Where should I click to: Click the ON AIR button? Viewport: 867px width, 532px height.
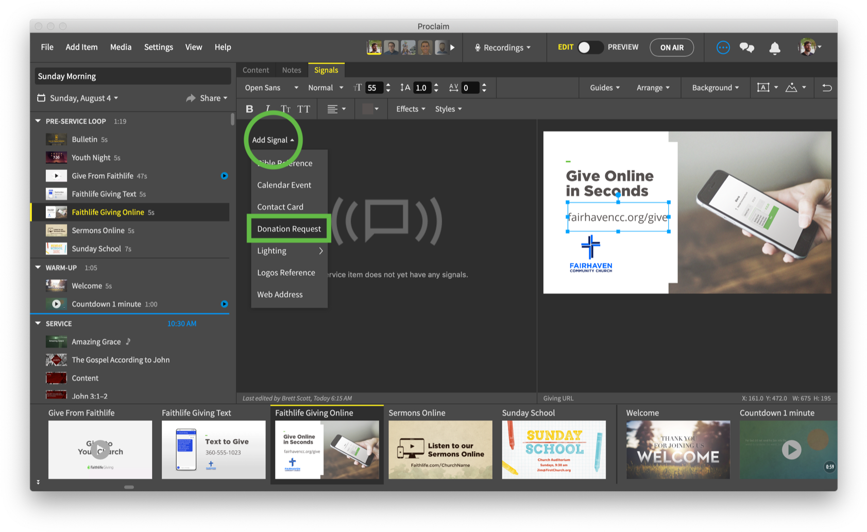click(672, 47)
